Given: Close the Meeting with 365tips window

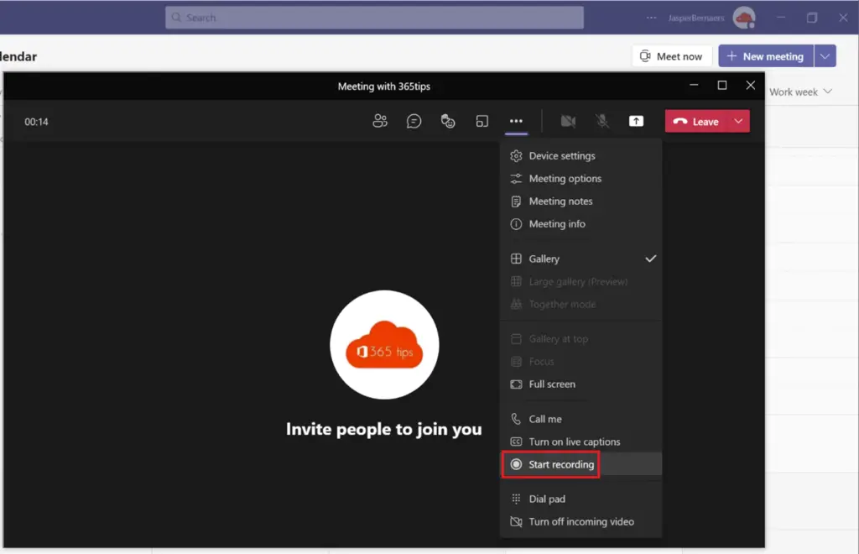Looking at the screenshot, I should click(751, 85).
